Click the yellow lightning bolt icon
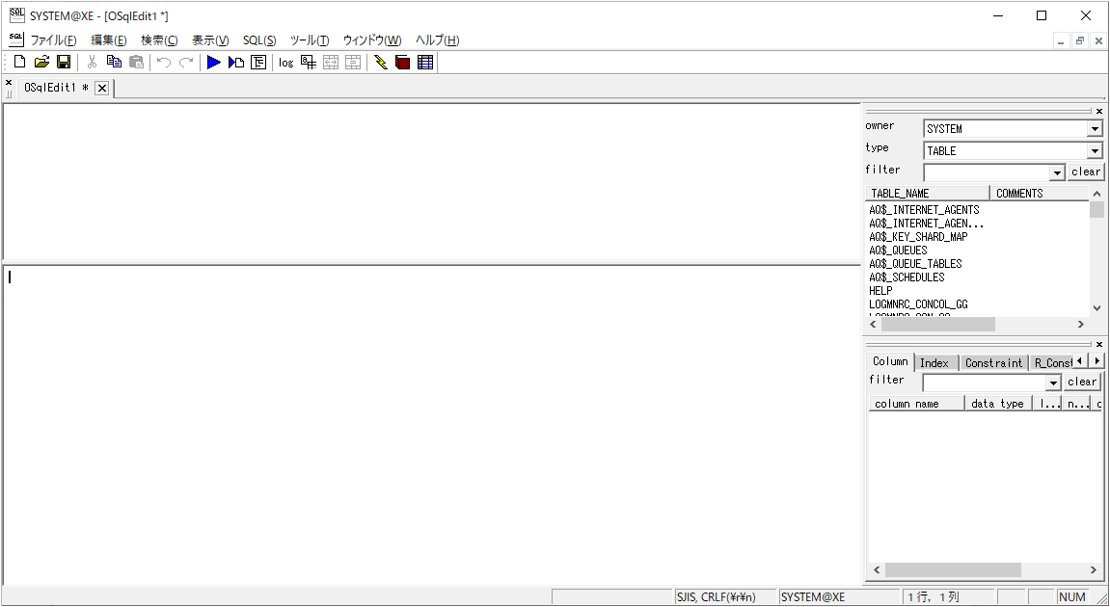Screen dimensions: 1110x607 pos(381,63)
